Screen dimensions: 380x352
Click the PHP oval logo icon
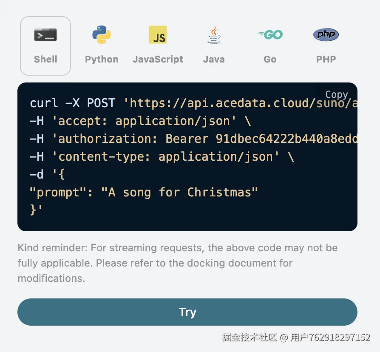tap(326, 34)
